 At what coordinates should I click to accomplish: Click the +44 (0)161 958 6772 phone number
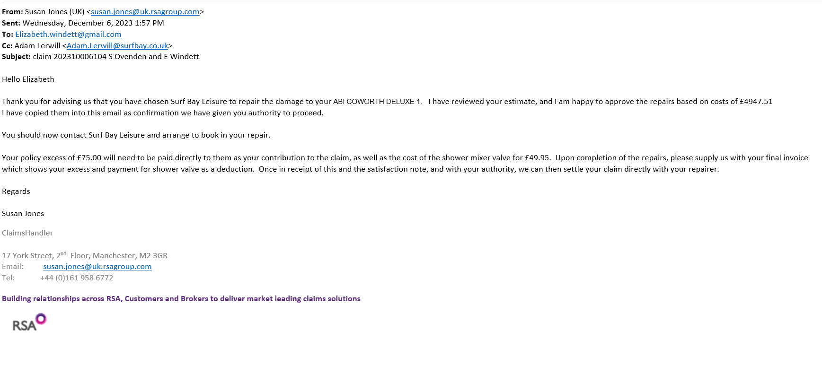click(x=77, y=278)
